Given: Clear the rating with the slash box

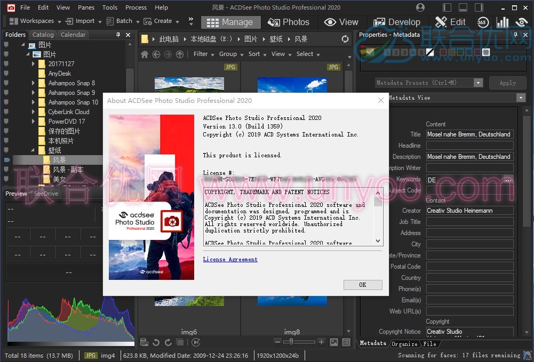Looking at the screenshot, I should click(x=430, y=52).
